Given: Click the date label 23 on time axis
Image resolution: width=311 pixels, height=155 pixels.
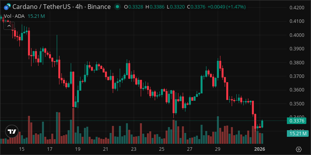Looking at the screenshot, I should click(x=134, y=149).
